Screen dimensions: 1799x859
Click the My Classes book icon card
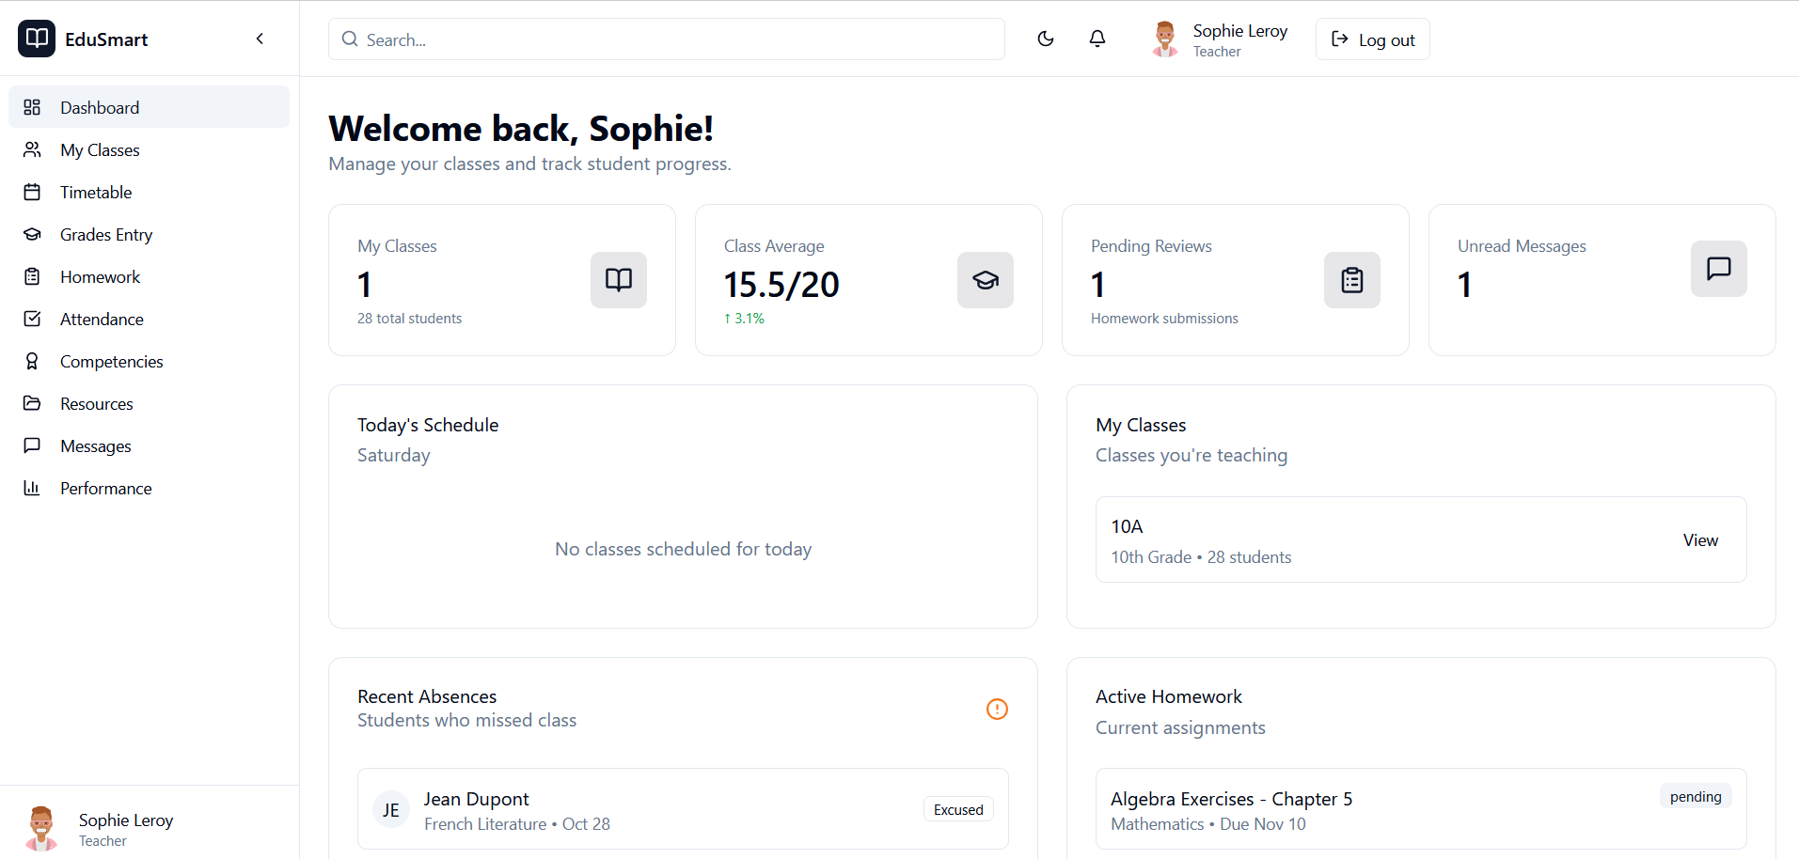618,280
